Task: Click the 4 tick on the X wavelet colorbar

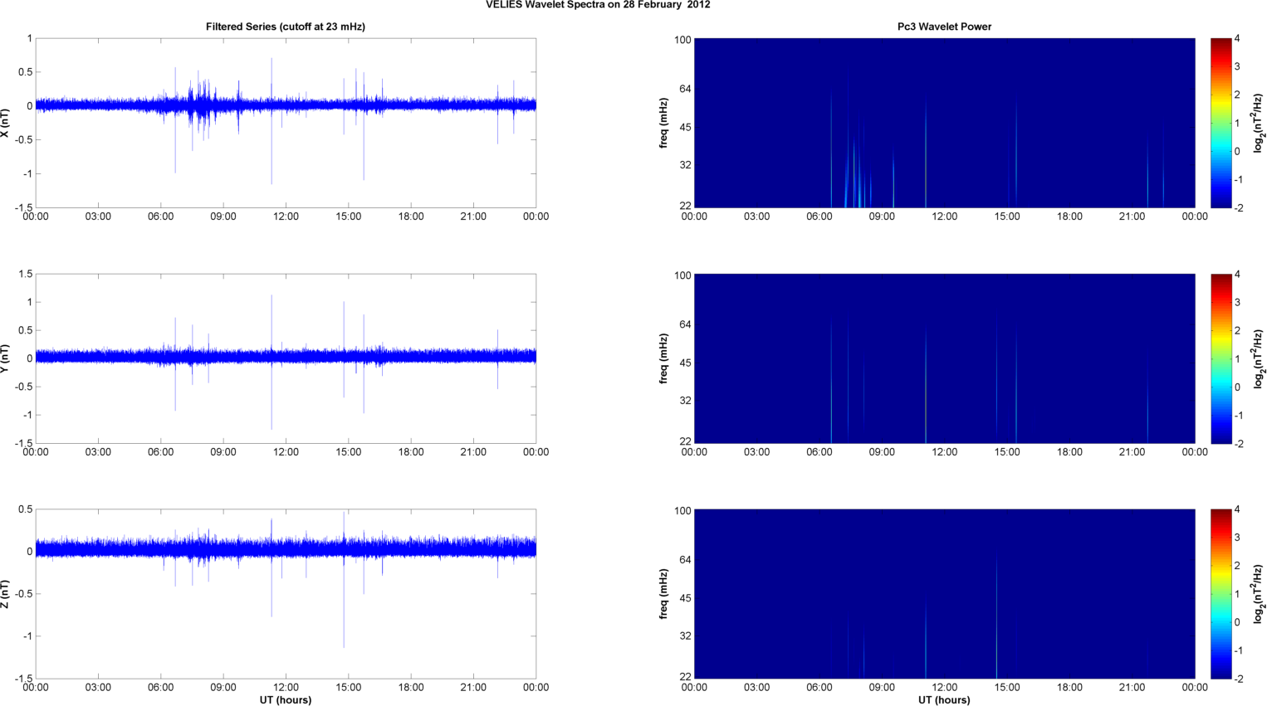Action: click(x=1237, y=38)
